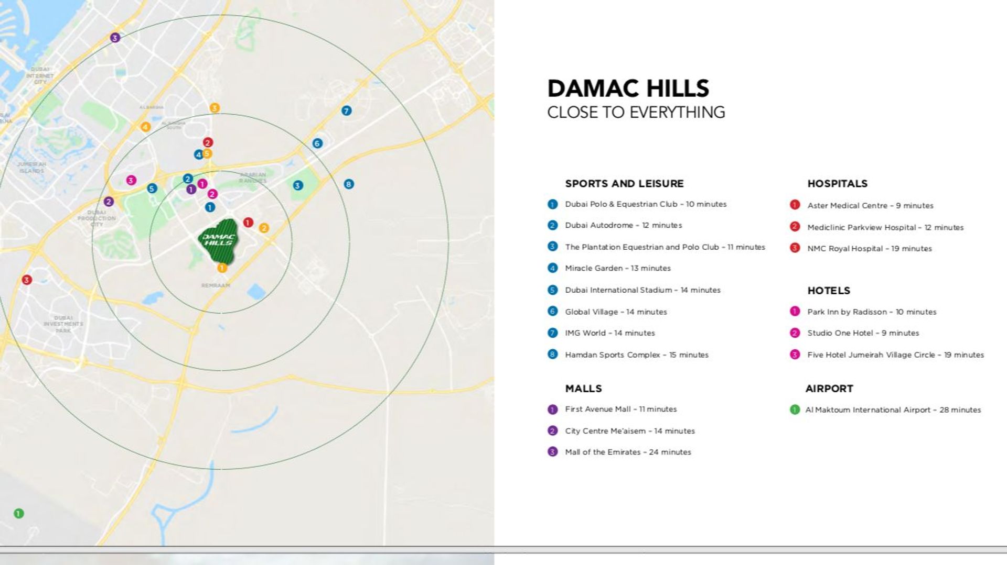Viewport: 1007px width, 565px height.
Task: Select the purple number 1 map marker
Action: coord(191,189)
